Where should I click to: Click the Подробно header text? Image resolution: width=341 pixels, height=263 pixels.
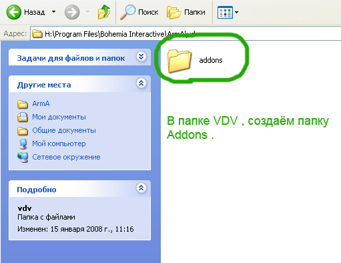click(x=37, y=190)
